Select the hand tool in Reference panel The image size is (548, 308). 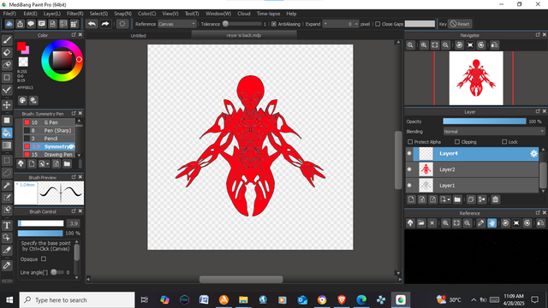click(491, 223)
